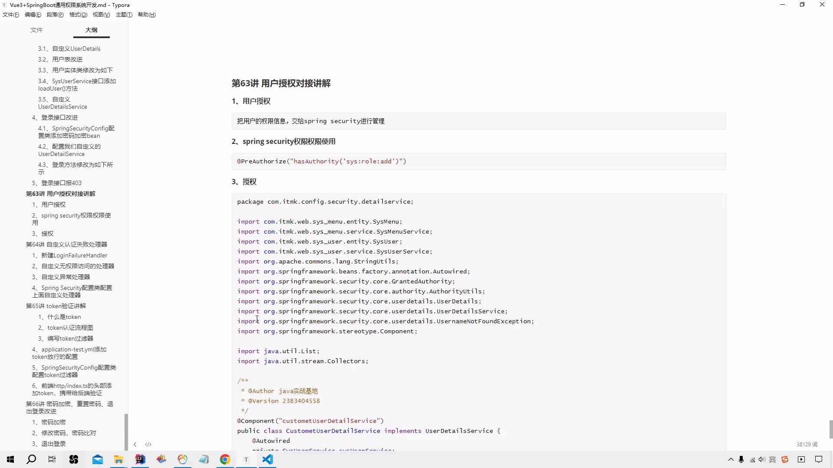Viewport: 833px width, 468px height.
Task: Open Windows Search from the taskbar
Action: 31,460
